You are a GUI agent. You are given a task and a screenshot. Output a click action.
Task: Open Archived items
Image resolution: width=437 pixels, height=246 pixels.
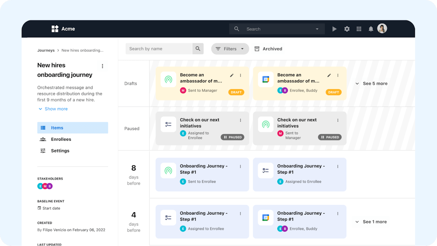pos(268,49)
